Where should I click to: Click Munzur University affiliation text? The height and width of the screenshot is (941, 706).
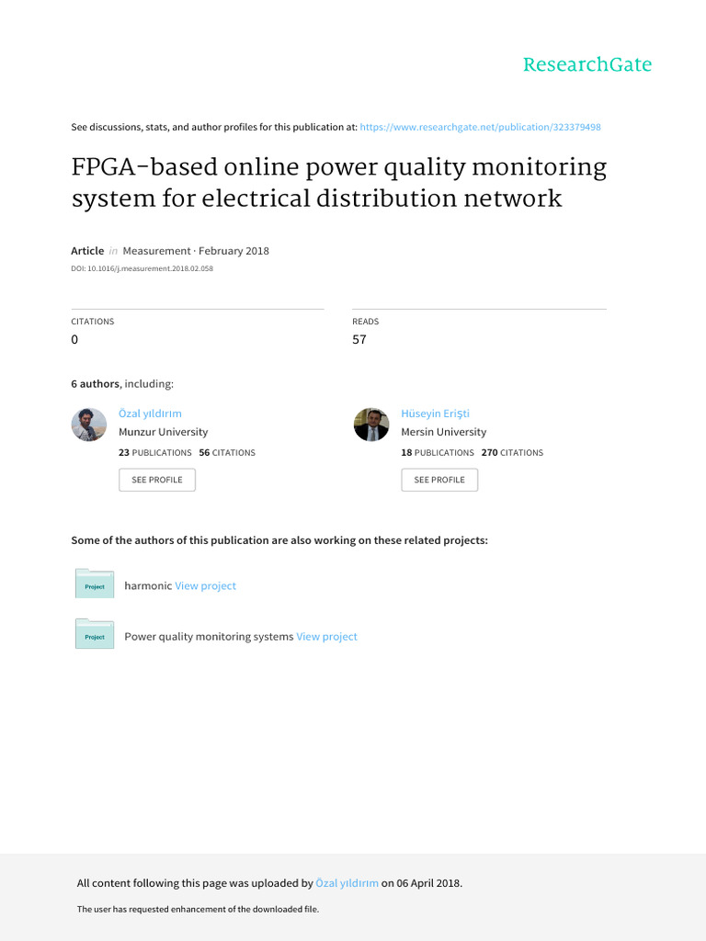pos(163,432)
